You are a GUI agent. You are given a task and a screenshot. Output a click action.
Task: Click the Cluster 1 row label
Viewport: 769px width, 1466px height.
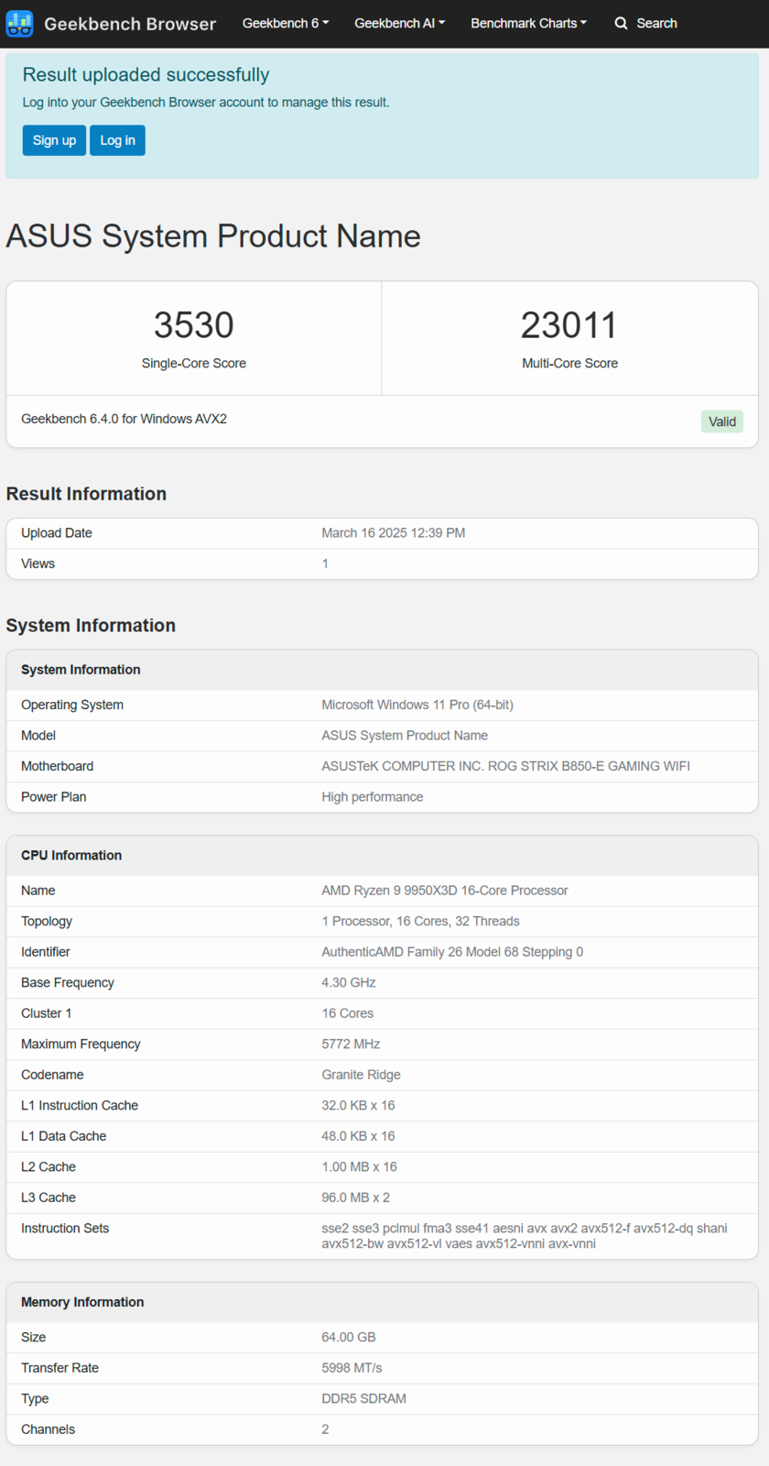[46, 1013]
